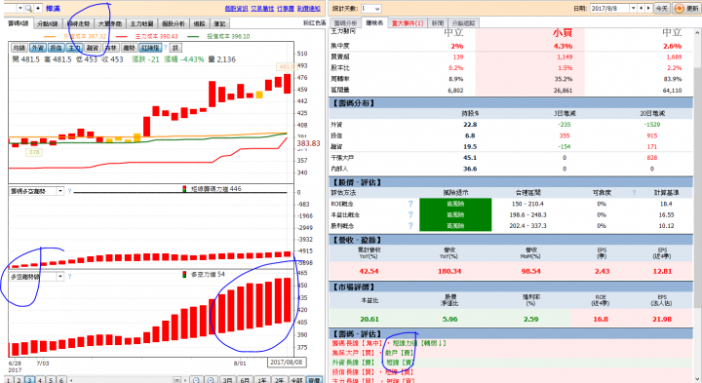Click help icon next to 籌碼多空趨勢 dropdown
Image resolution: width=702 pixels, height=383 pixels.
point(69,191)
